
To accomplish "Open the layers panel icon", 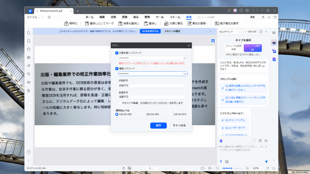I will point(29,82).
